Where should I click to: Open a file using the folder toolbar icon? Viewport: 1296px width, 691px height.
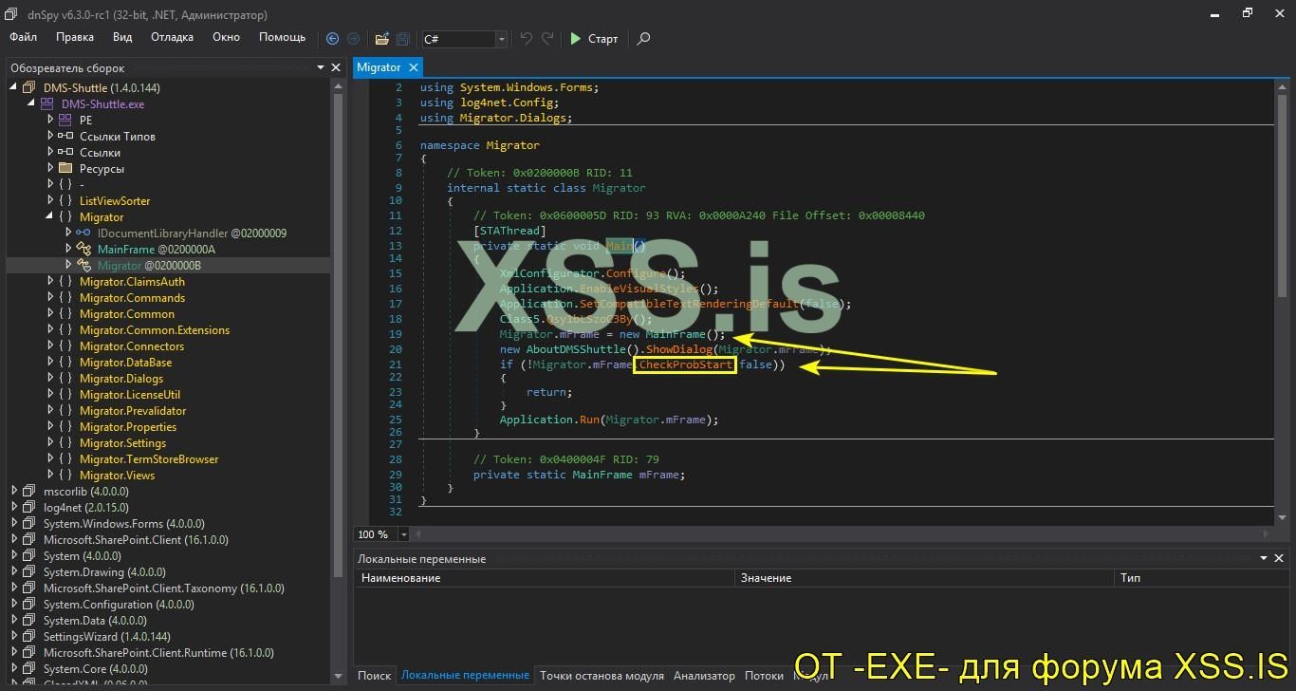381,39
